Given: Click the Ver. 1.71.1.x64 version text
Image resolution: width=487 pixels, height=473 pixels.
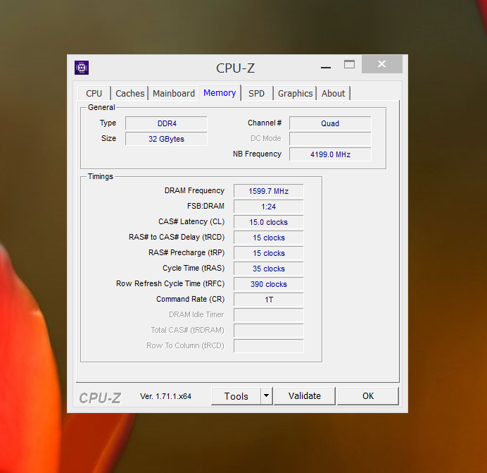Looking at the screenshot, I should pos(165,396).
